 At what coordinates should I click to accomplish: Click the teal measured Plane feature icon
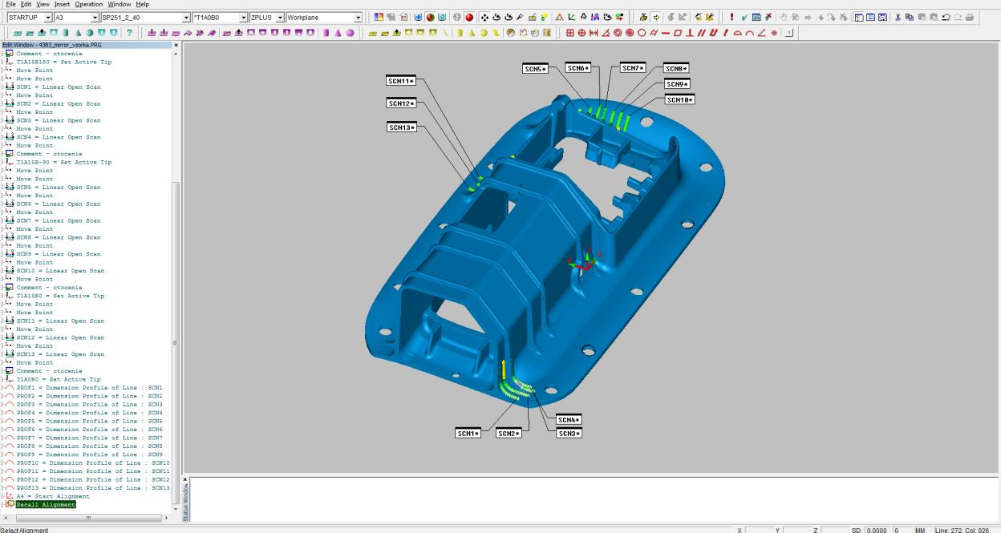41,33
